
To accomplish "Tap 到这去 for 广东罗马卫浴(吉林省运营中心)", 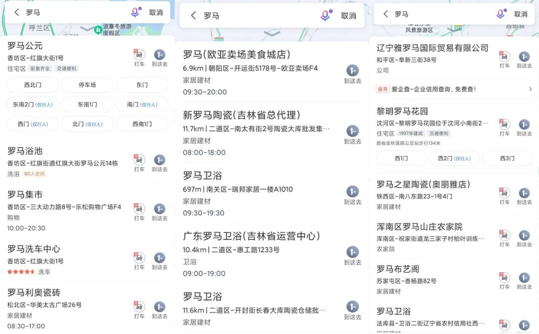I will (x=352, y=255).
